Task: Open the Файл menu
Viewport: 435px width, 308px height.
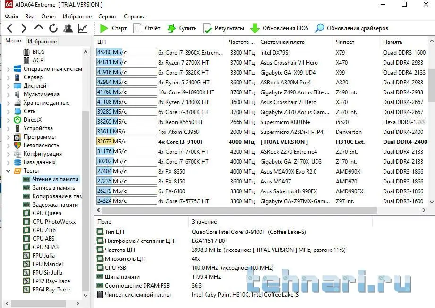Action: 12,17
